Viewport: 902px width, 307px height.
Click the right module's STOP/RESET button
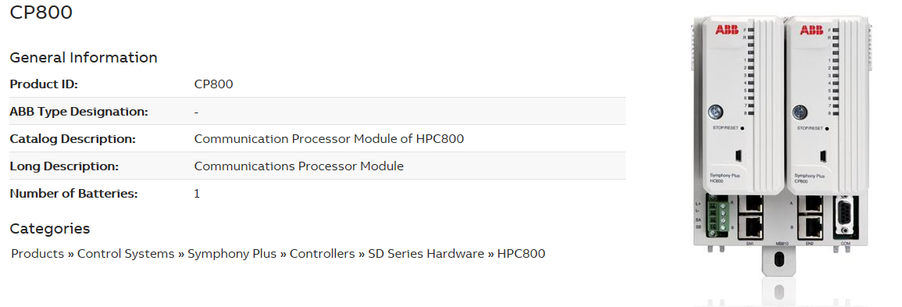(829, 129)
